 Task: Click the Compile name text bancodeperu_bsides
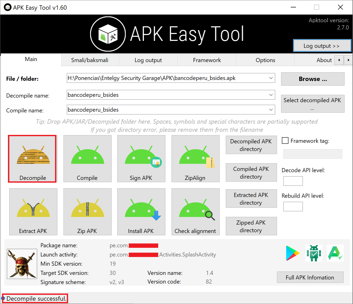point(93,110)
